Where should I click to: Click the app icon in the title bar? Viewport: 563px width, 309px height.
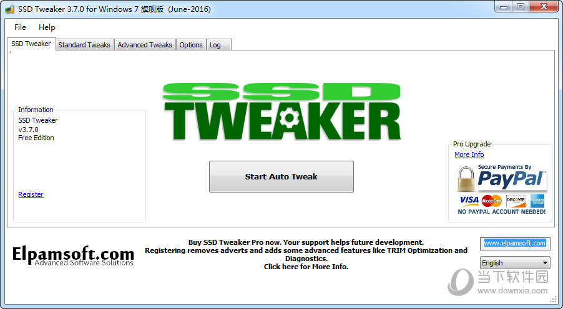pos(10,9)
